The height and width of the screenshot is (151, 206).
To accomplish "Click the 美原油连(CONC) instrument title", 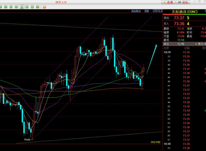I will [x=184, y=12].
